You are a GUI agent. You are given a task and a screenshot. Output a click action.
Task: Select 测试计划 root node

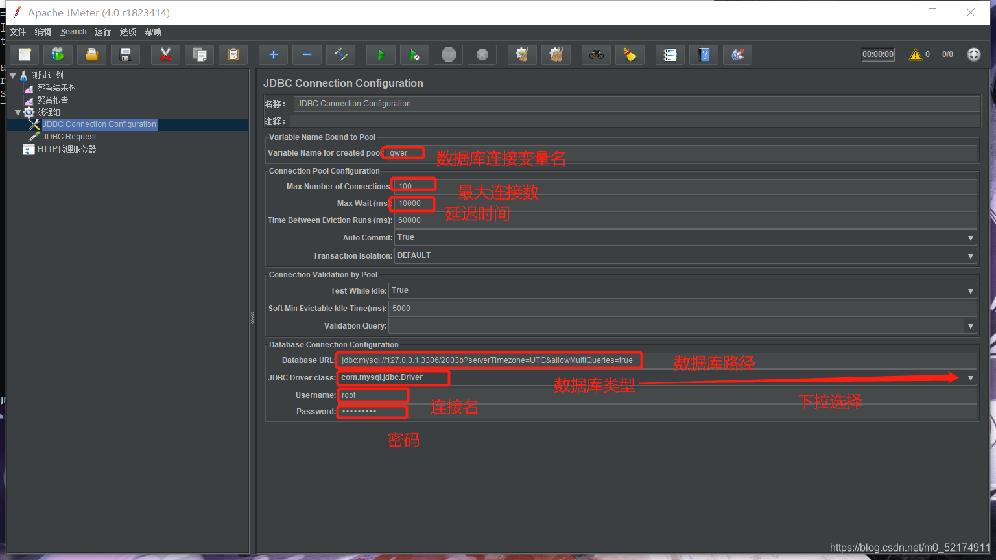[48, 75]
